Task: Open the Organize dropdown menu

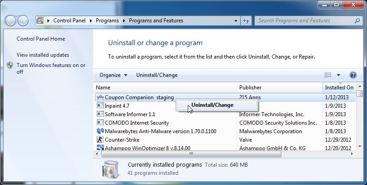Action: (113, 75)
